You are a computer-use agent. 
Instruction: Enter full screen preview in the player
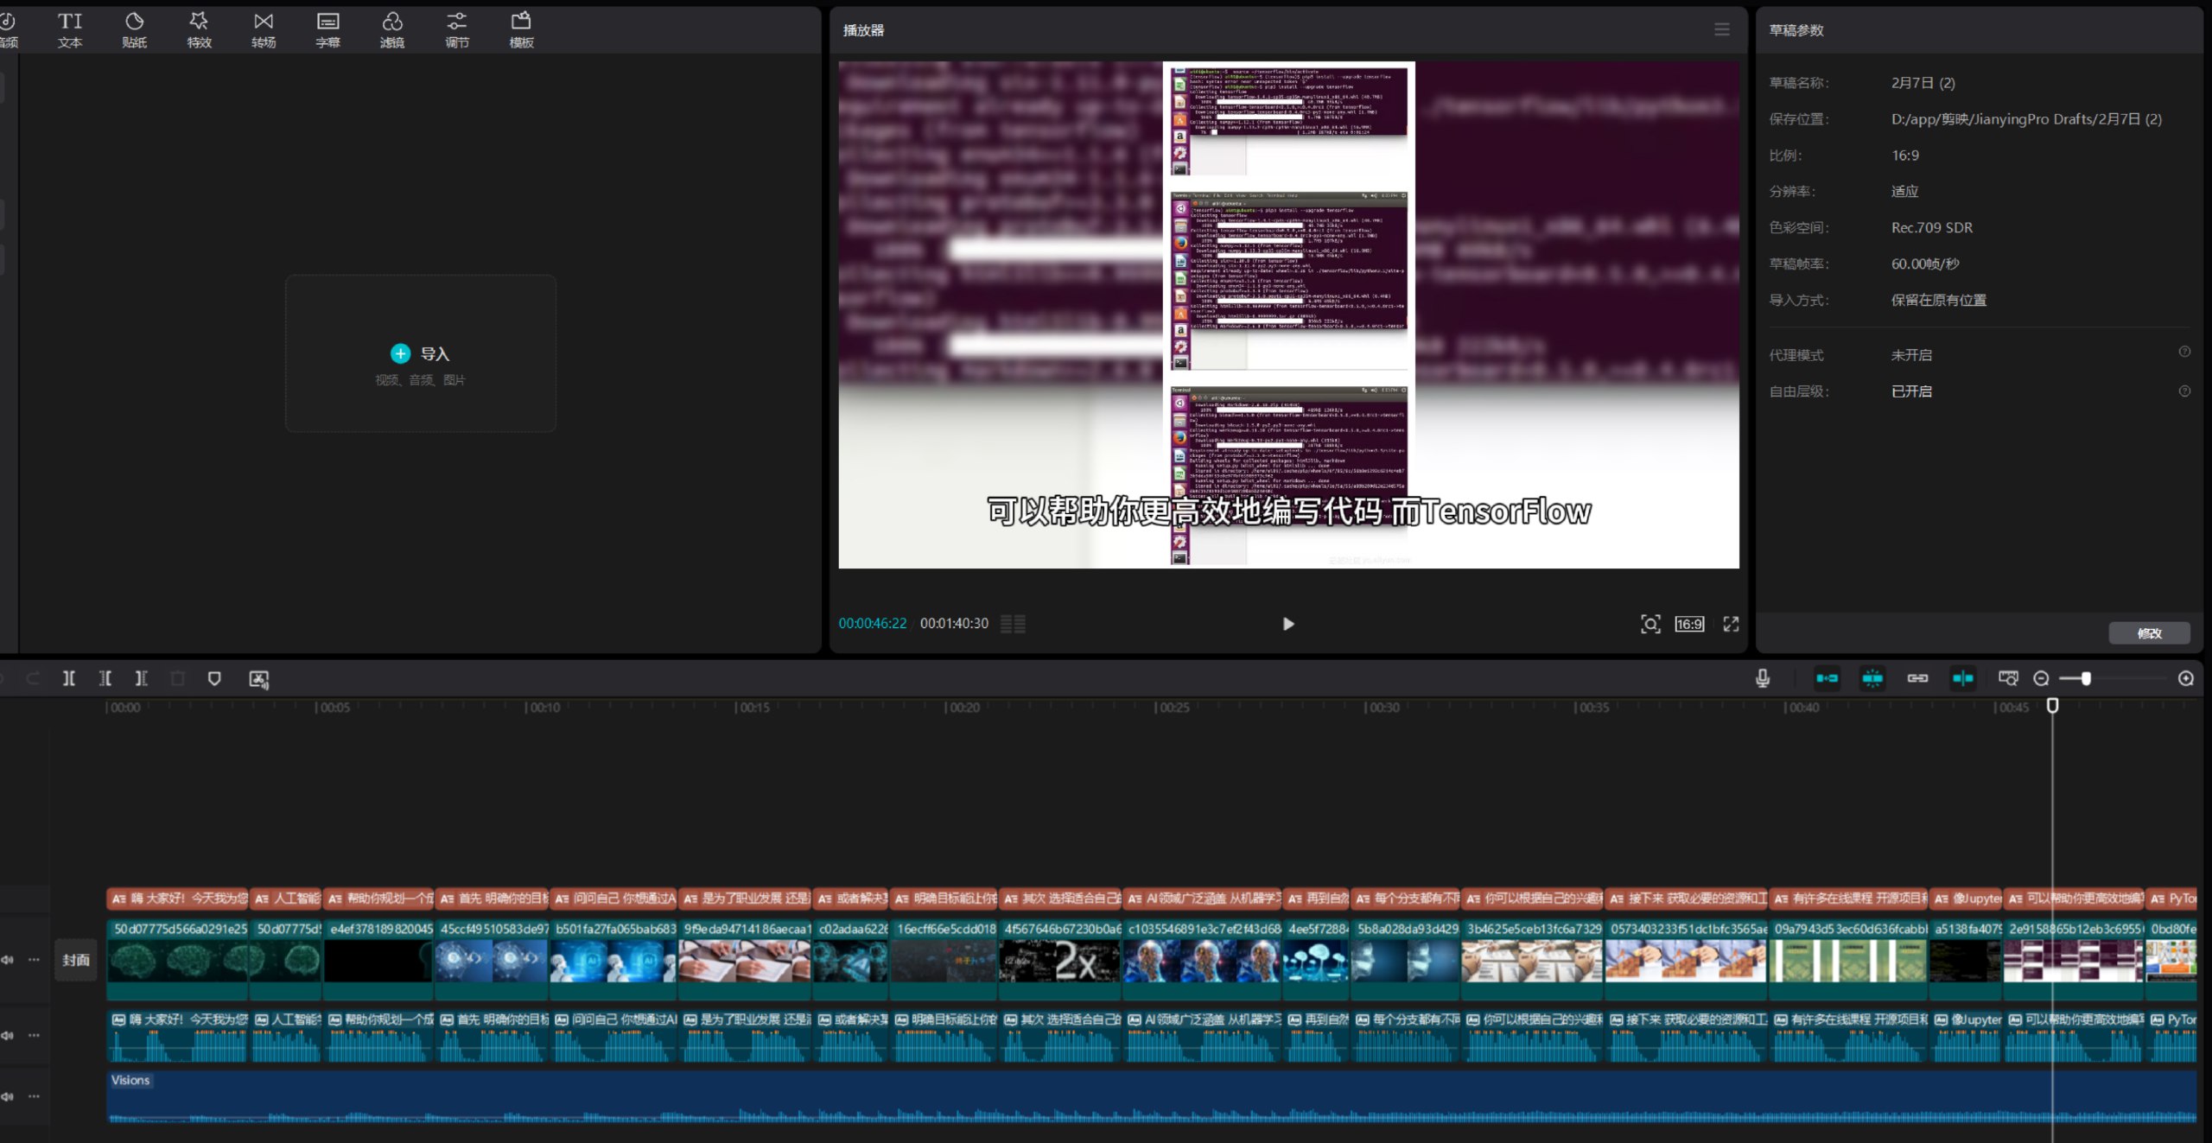point(1731,624)
